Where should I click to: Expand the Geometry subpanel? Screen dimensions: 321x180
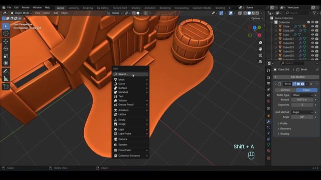285,128
